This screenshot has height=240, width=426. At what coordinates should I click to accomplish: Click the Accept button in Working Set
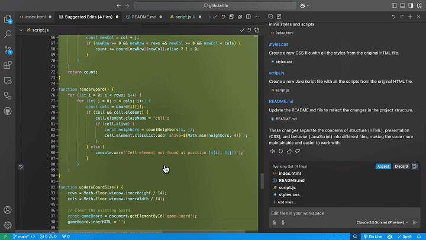point(383,167)
